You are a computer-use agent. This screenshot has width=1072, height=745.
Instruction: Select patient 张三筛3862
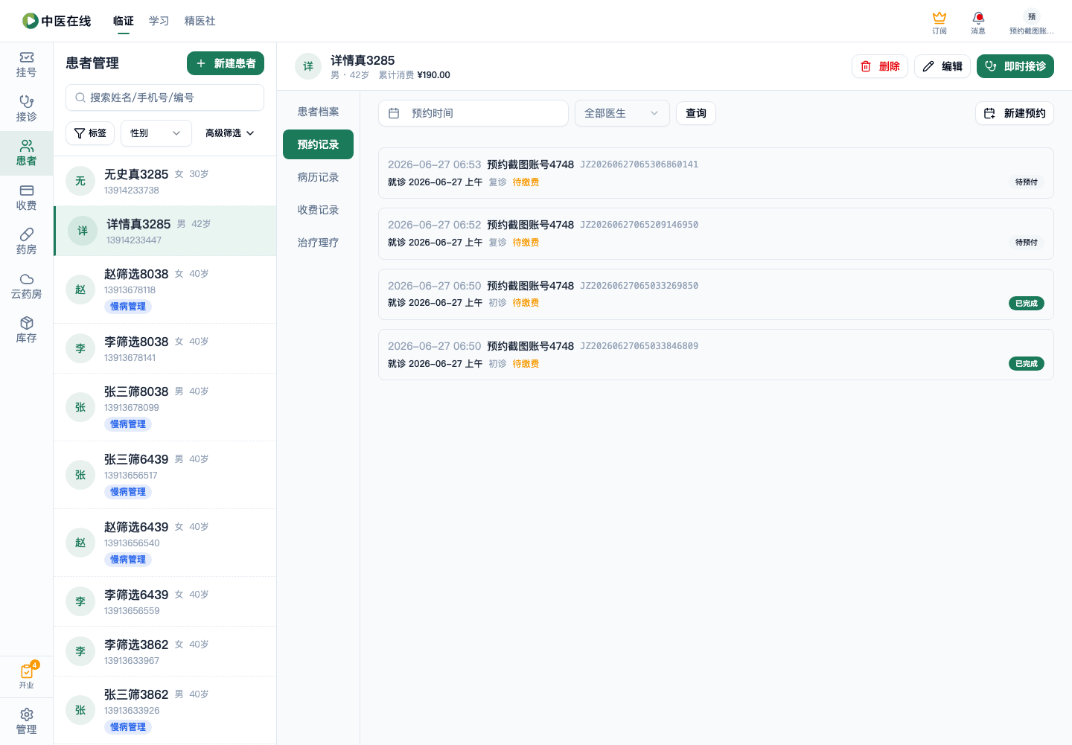click(165, 710)
